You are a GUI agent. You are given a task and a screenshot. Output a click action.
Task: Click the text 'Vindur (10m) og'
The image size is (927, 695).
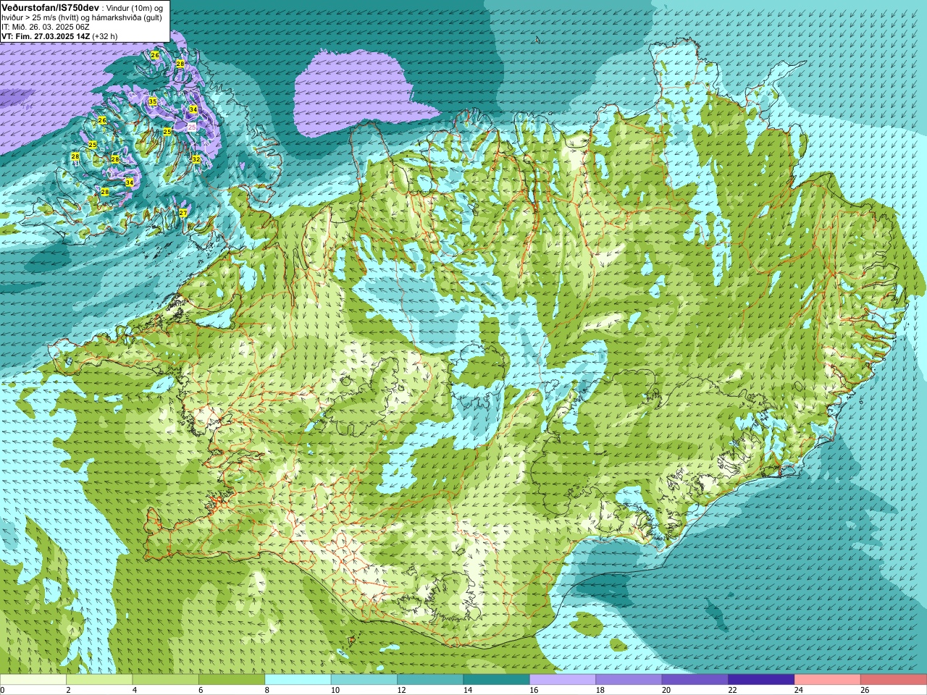coord(135,7)
